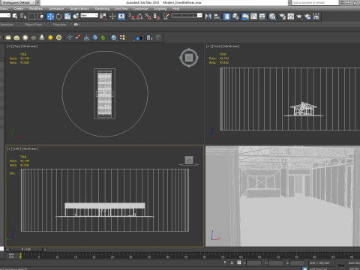The height and width of the screenshot is (270, 360).
Task: Expand the ribbon options arrow after Populate
Action: (x=79, y=25)
